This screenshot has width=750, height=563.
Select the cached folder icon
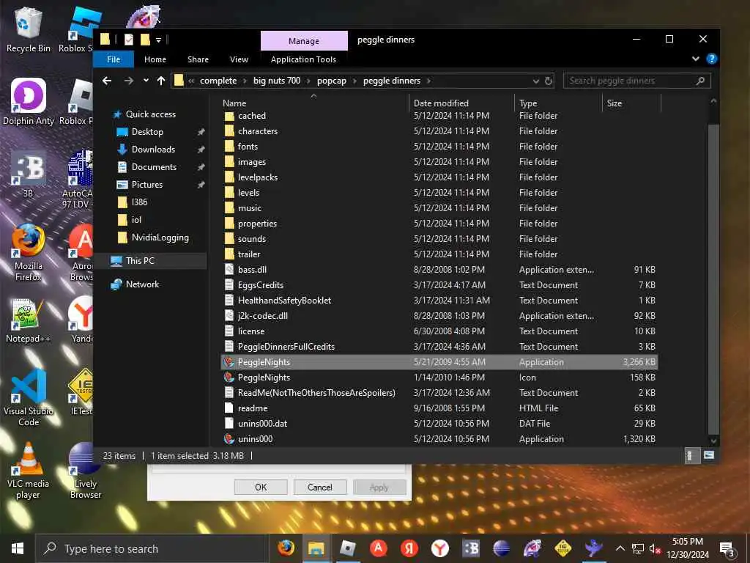(229, 116)
